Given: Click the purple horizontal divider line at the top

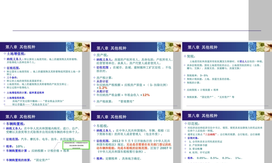Looking at the screenshot, I should tap(136, 31).
